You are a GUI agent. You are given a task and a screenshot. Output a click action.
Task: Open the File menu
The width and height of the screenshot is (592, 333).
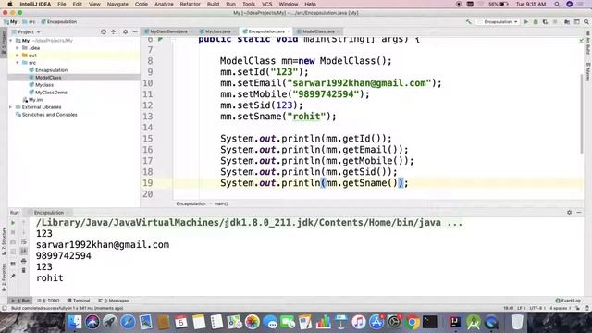tap(62, 4)
